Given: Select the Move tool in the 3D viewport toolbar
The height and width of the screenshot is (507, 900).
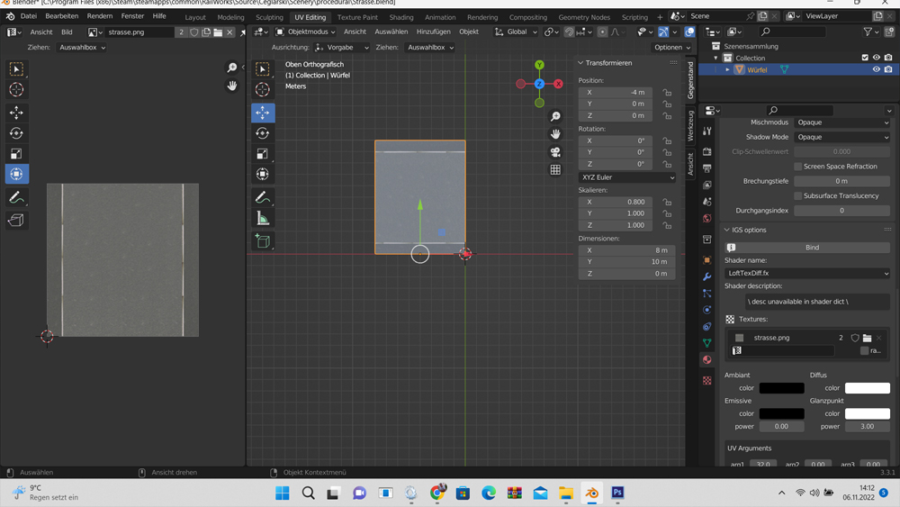Looking at the screenshot, I should [x=263, y=113].
